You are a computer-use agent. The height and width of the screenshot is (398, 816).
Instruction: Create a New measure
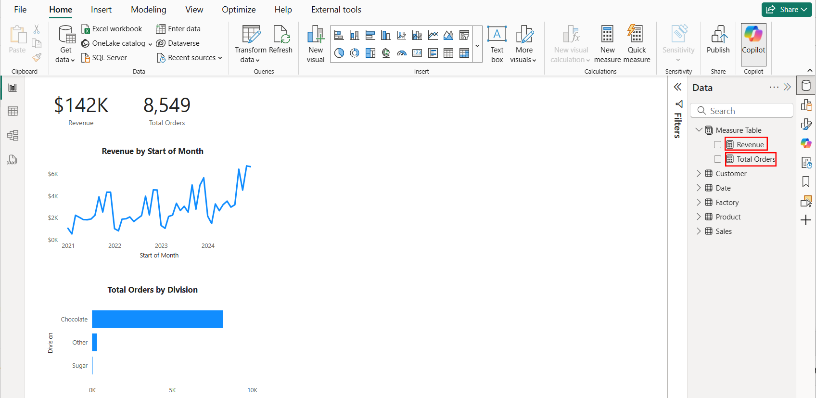tap(608, 44)
